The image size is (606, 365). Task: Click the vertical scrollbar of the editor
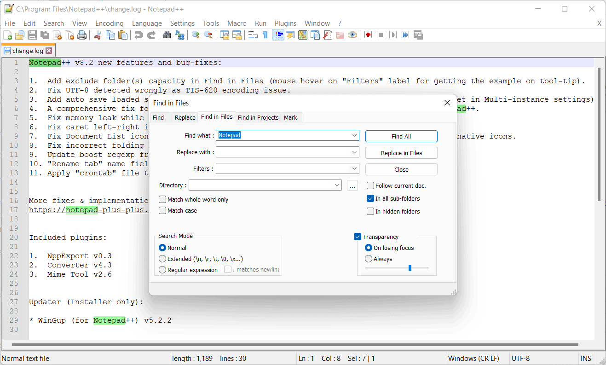599,133
